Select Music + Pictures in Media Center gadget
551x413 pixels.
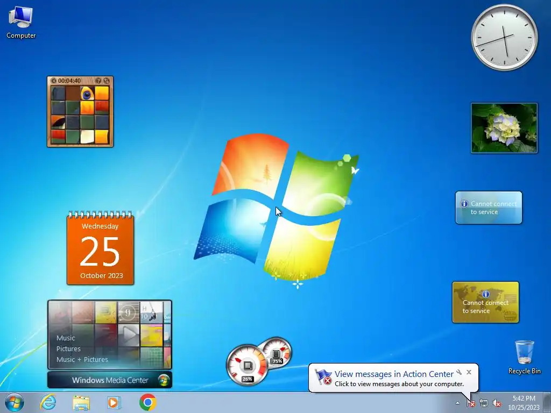pyautogui.click(x=82, y=359)
